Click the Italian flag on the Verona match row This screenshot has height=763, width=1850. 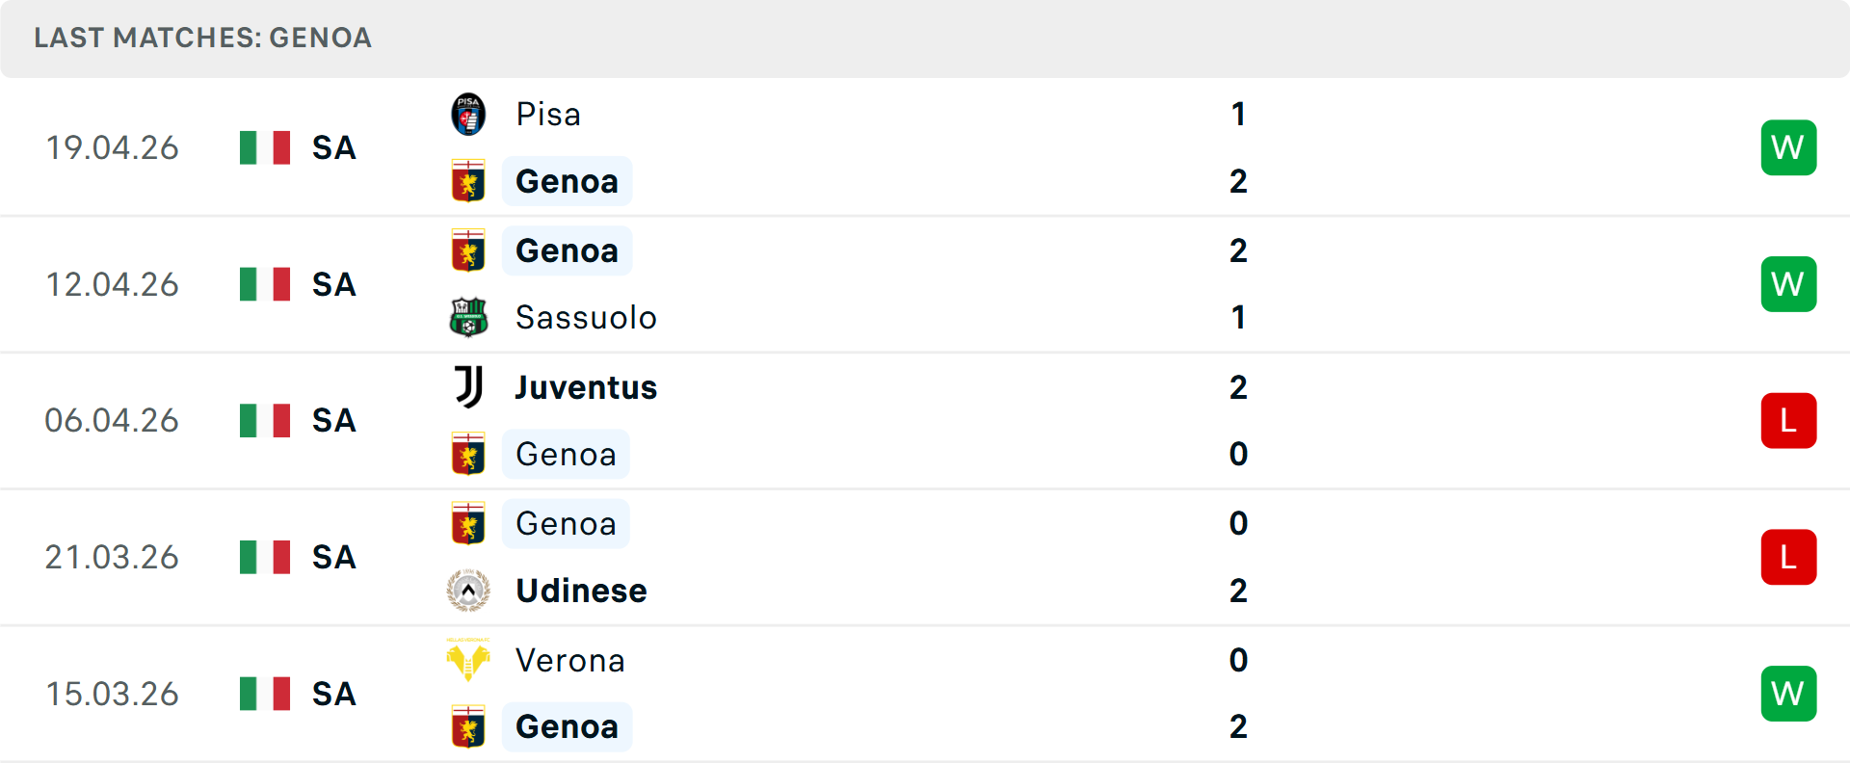pyautogui.click(x=264, y=693)
